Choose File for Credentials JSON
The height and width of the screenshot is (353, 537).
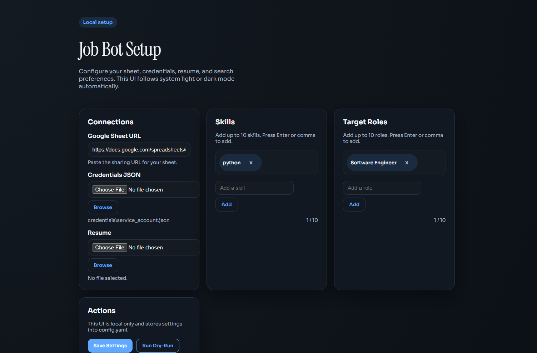pos(110,190)
